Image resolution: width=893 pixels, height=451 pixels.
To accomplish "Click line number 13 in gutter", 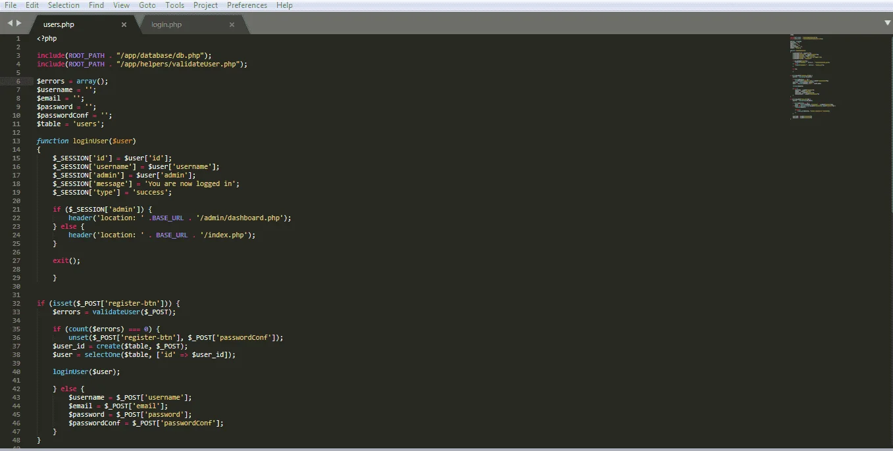I will point(16,141).
